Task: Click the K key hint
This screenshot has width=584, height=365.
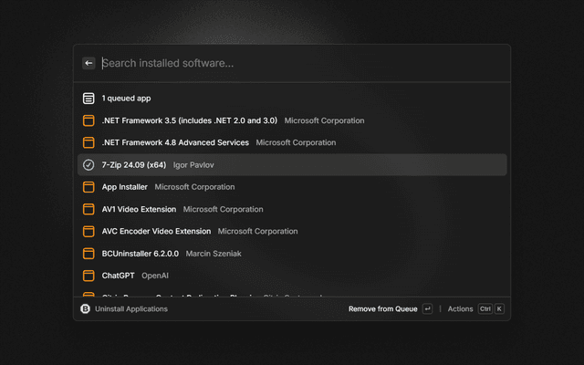Action: tap(499, 308)
